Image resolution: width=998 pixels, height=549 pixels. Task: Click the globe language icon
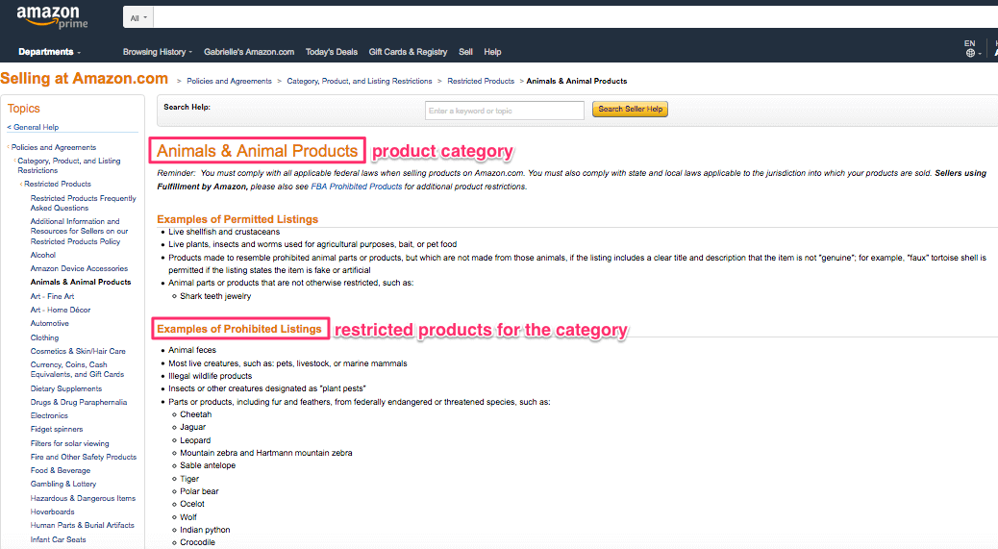970,53
